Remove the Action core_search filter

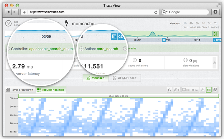click(x=81, y=48)
